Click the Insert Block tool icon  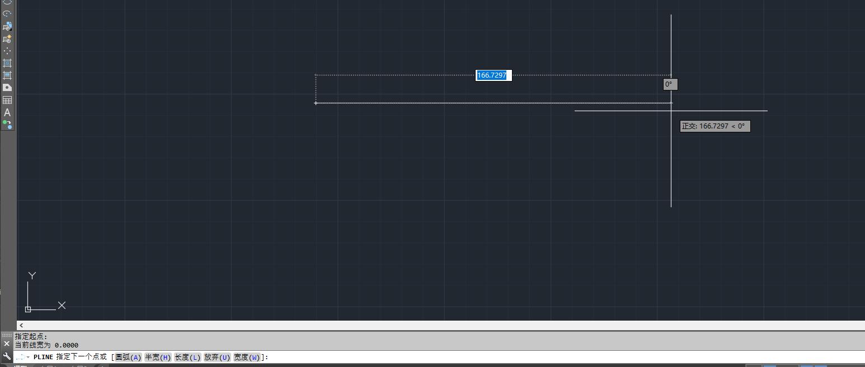click(7, 26)
